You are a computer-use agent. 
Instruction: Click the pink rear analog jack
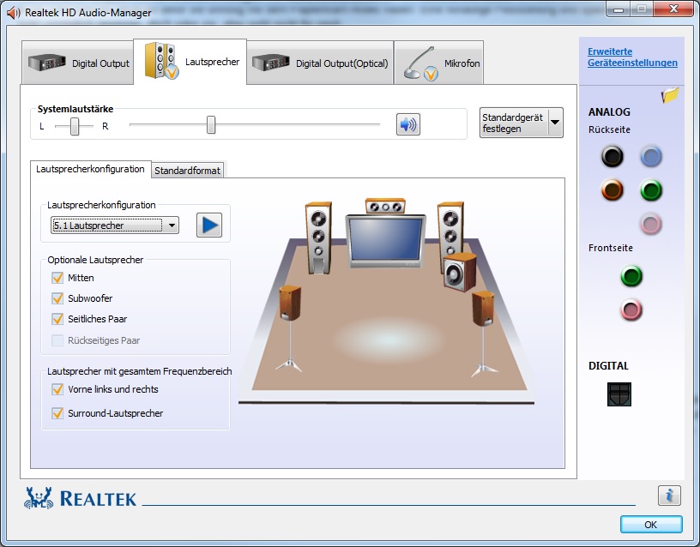click(651, 224)
